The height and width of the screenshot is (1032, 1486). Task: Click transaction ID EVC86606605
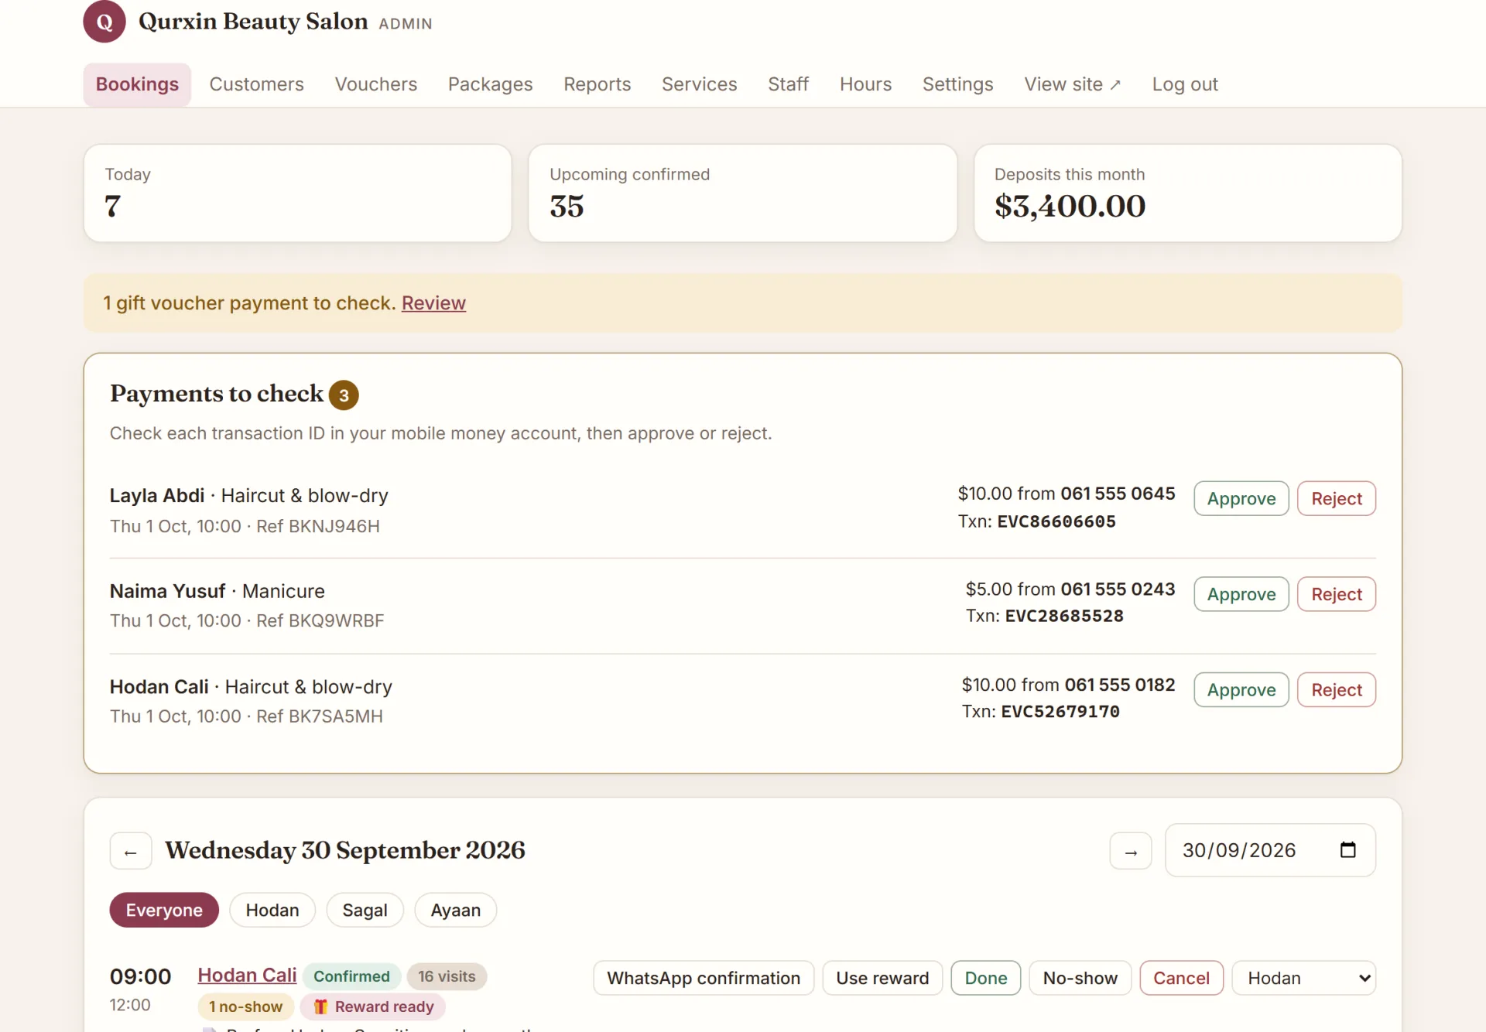pos(1056,521)
